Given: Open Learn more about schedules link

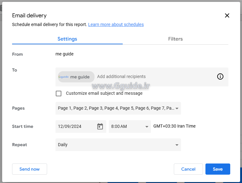Looking at the screenshot, I should pyautogui.click(x=116, y=24).
